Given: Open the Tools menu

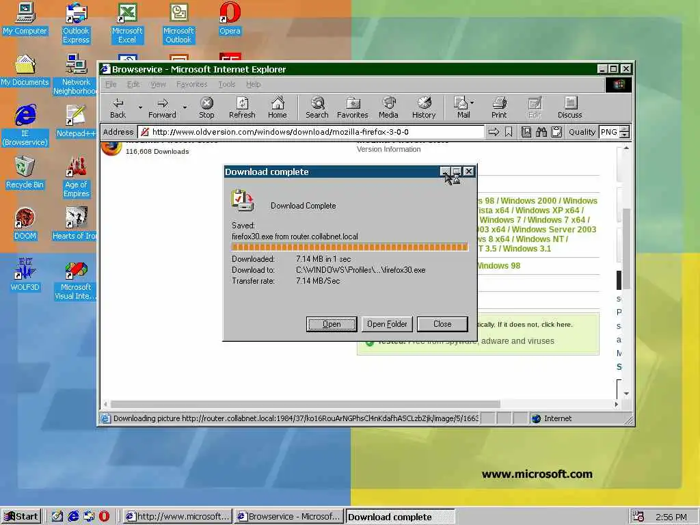Looking at the screenshot, I should coord(227,84).
